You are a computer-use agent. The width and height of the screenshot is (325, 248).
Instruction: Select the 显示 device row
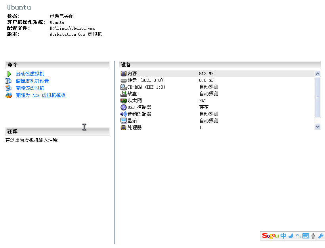(x=218, y=121)
